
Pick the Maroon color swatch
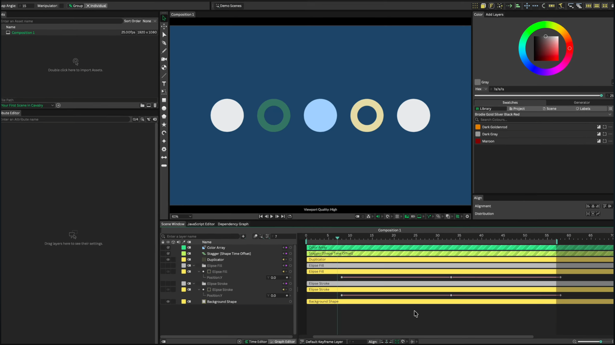click(x=478, y=141)
